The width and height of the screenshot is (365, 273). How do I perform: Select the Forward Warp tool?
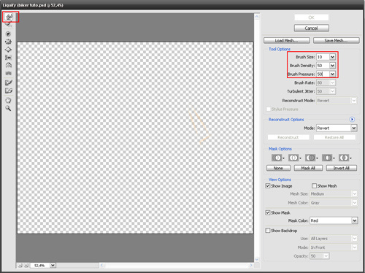tap(9, 17)
